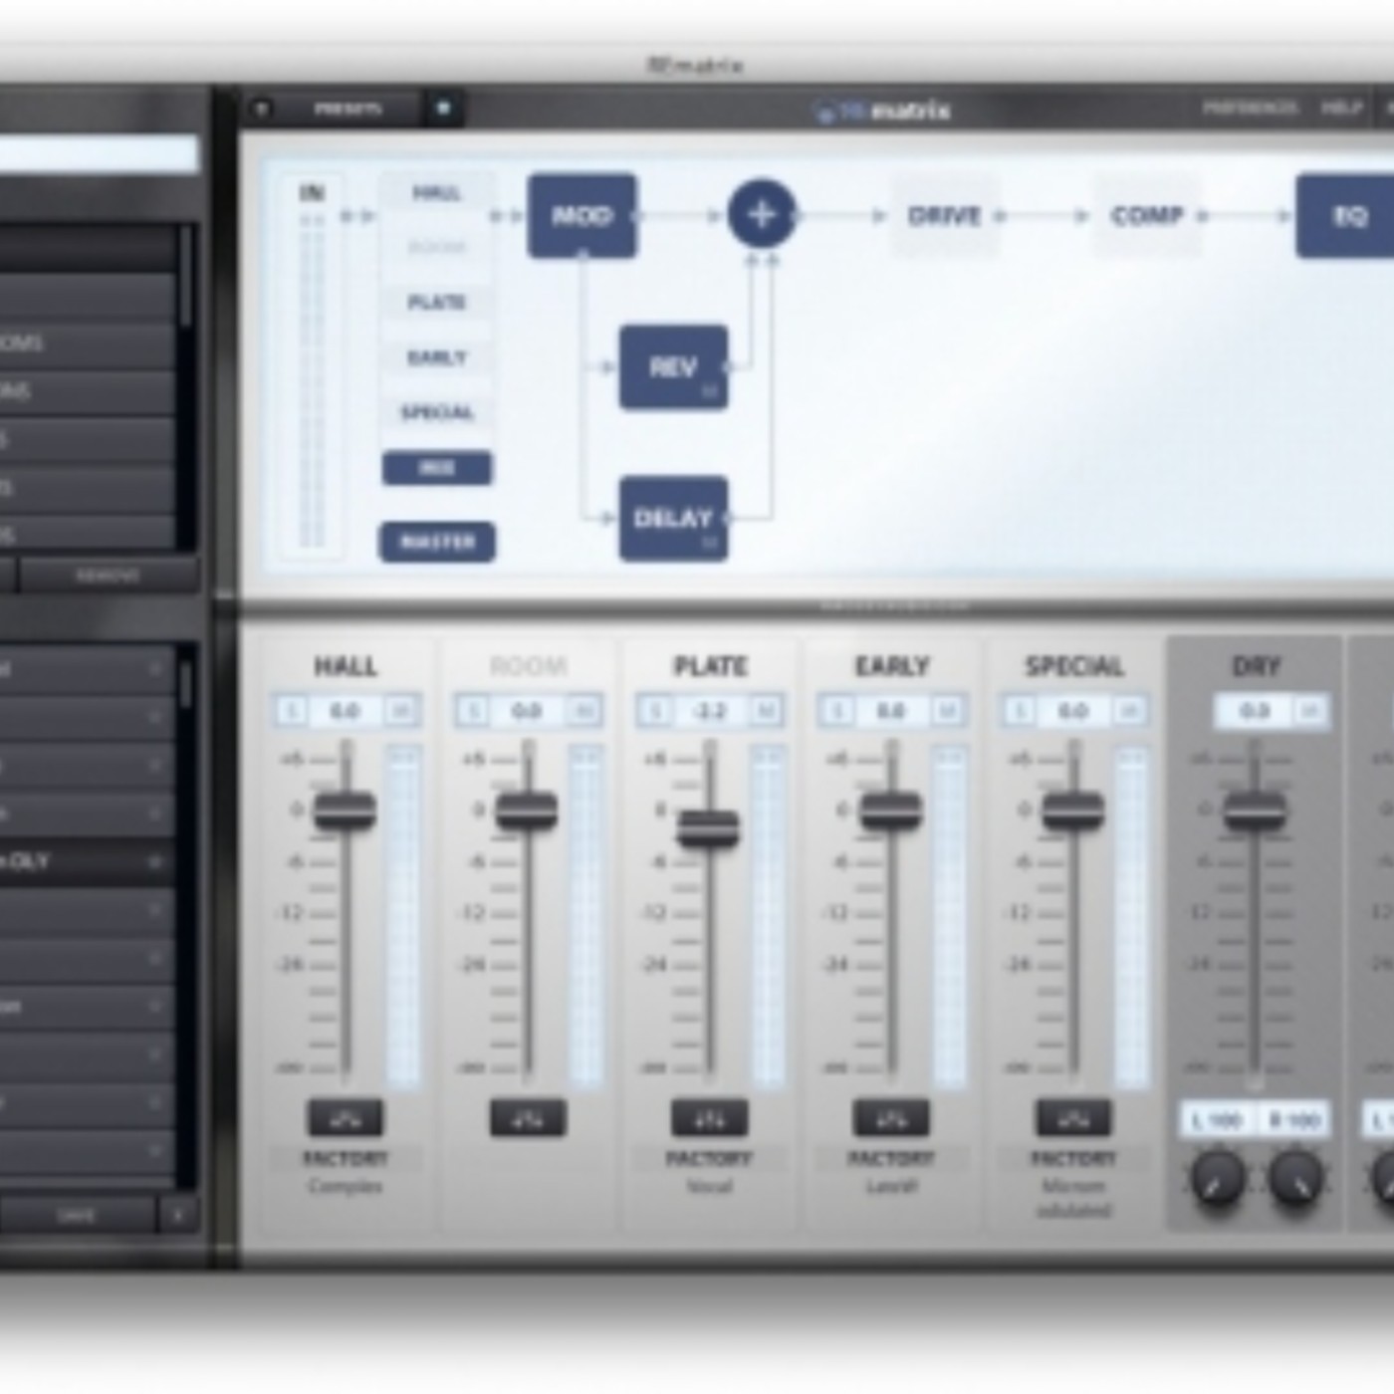Mute the HALL channel
The image size is (1394, 1394).
[400, 710]
